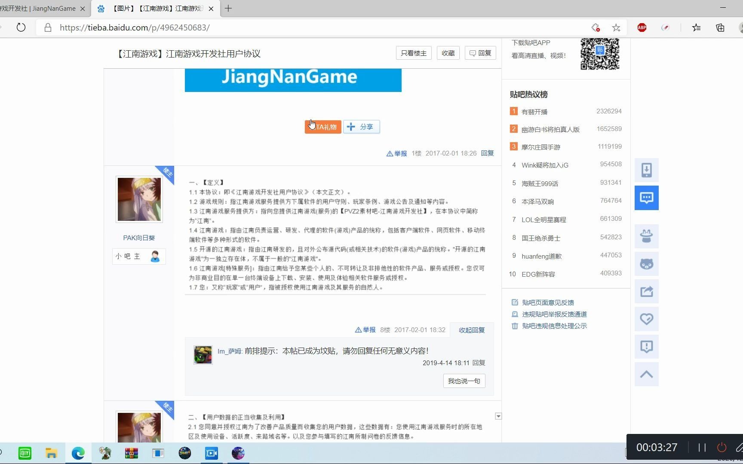Click the tracking prevention icon in address bar

596,27
